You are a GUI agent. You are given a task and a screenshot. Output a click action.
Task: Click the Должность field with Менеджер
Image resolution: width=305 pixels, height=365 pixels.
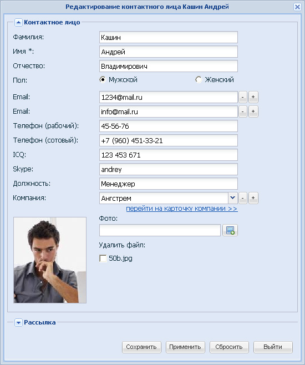coord(169,184)
